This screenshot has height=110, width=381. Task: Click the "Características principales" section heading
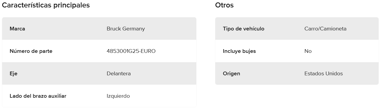point(46,5)
